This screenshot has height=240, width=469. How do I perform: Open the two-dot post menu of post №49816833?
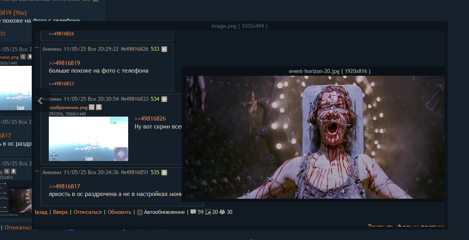(37, 98)
